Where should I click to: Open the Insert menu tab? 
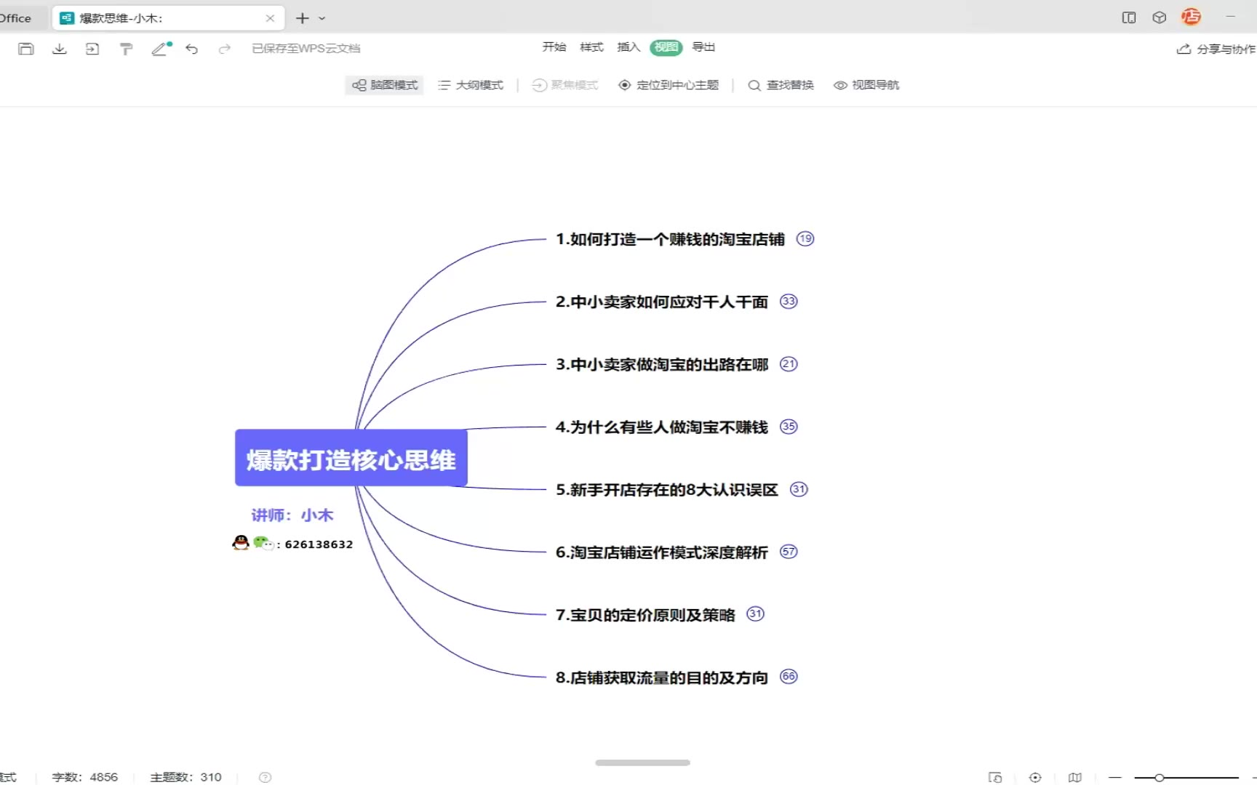[628, 47]
